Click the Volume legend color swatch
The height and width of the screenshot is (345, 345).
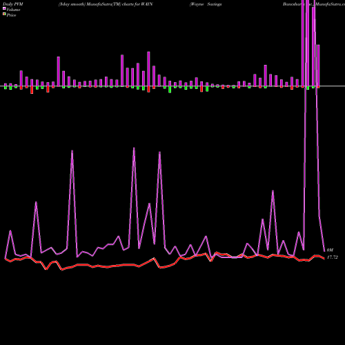tap(4, 8)
